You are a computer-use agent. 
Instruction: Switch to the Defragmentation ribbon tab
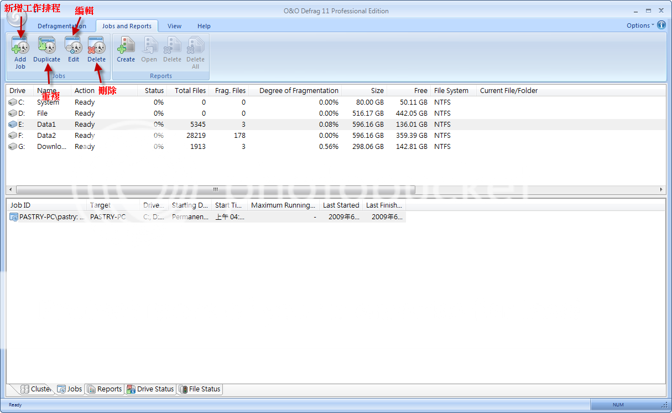[x=62, y=26]
